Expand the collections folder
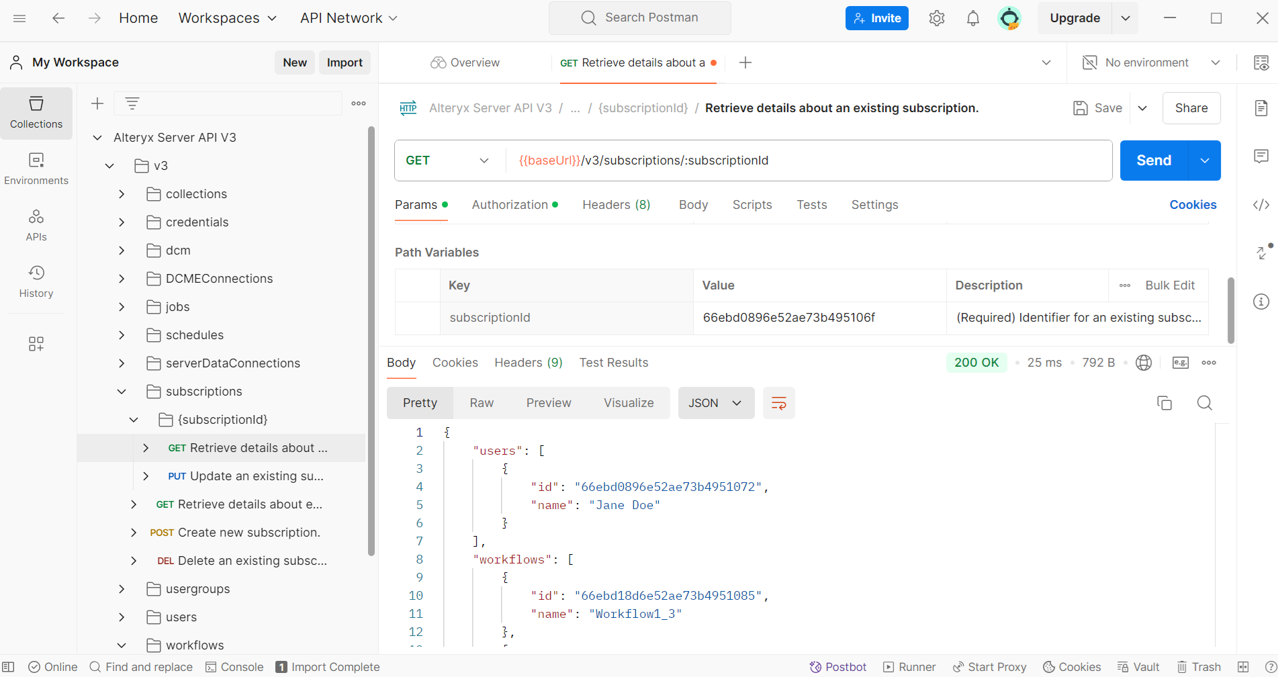 click(122, 194)
